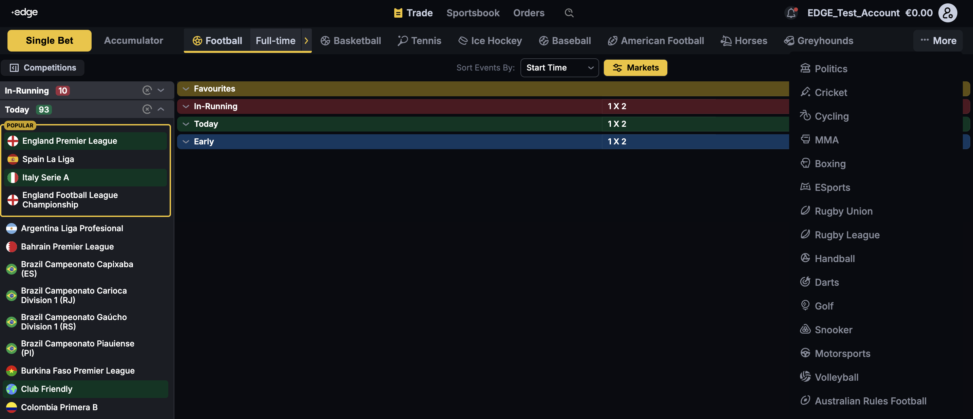Screen dimensions: 973x419
Task: Click the Markets button
Action: click(x=635, y=67)
